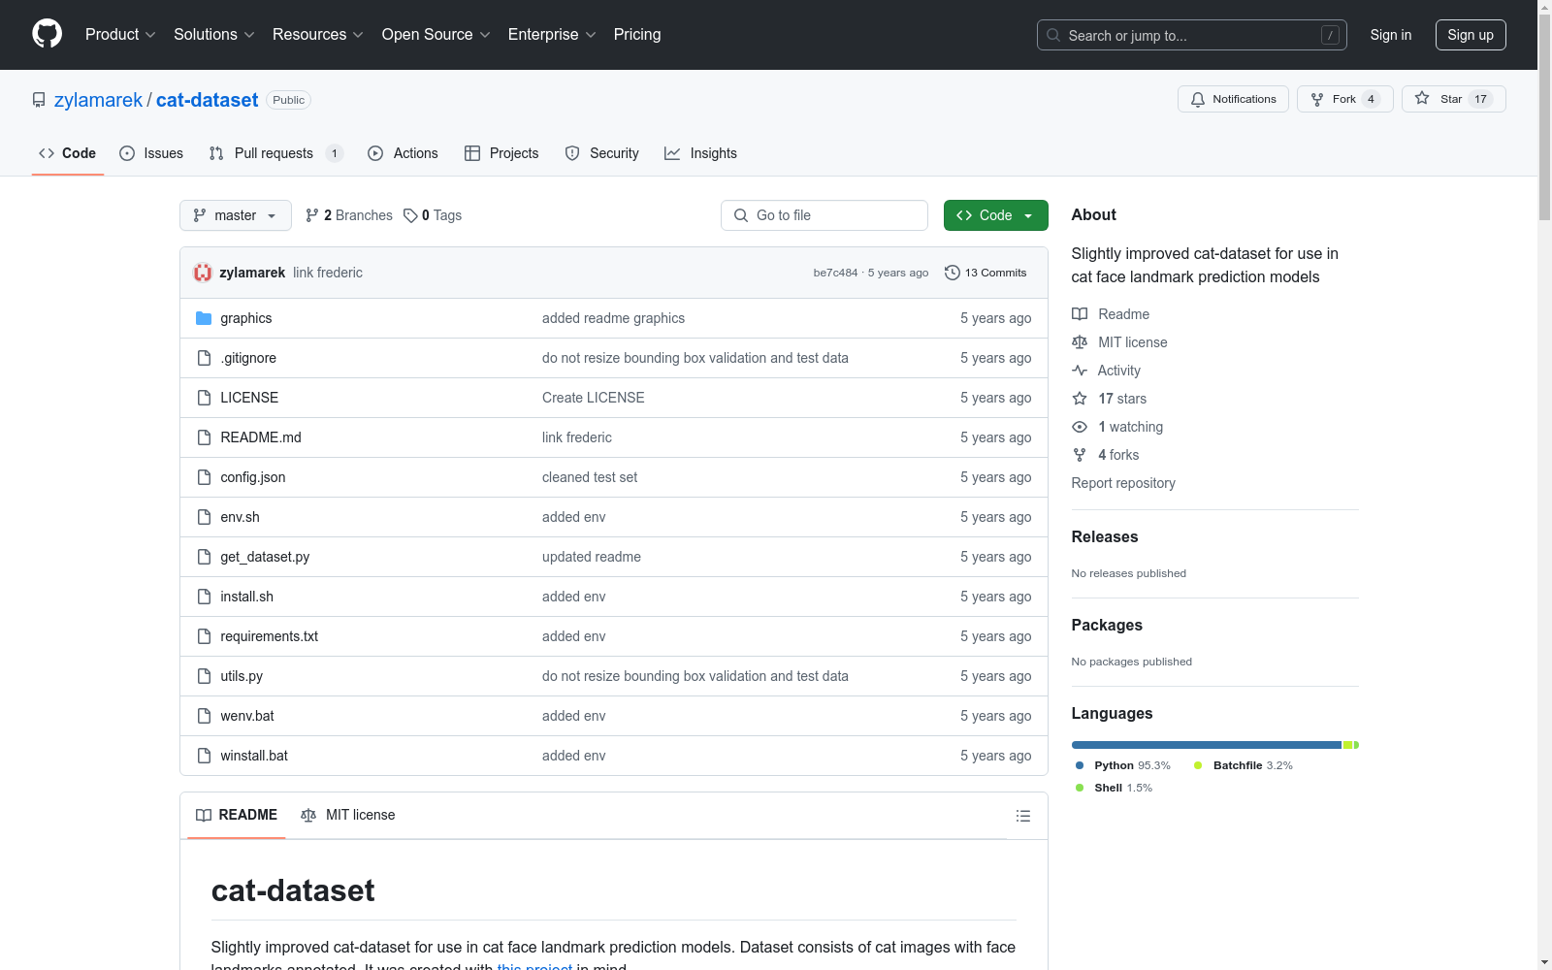Select the README tab

237,815
